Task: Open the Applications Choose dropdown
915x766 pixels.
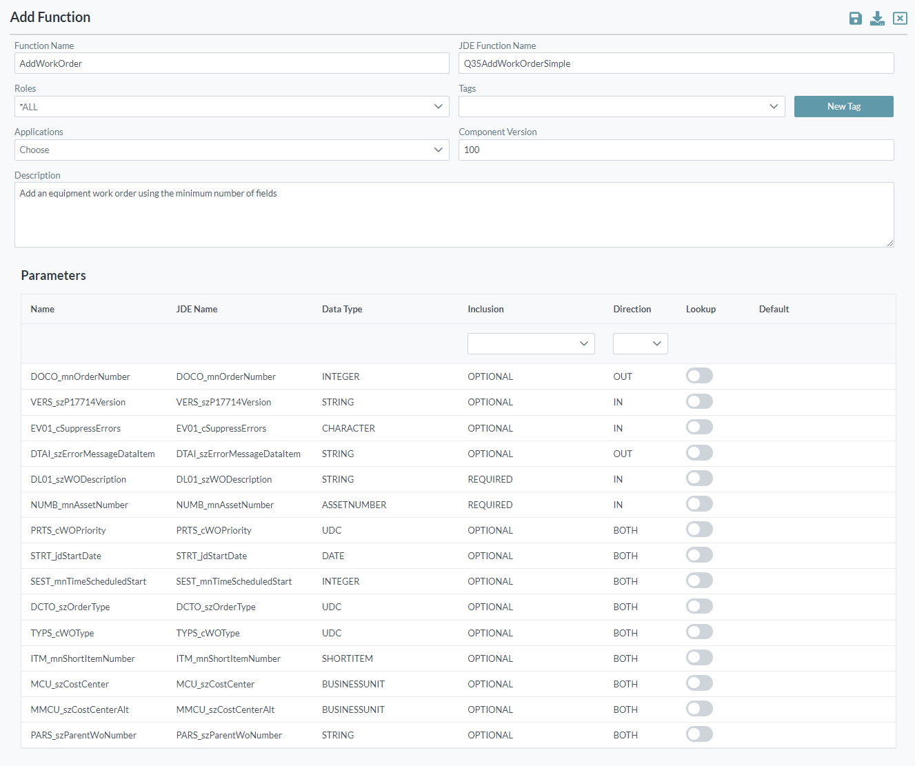Action: [x=232, y=150]
